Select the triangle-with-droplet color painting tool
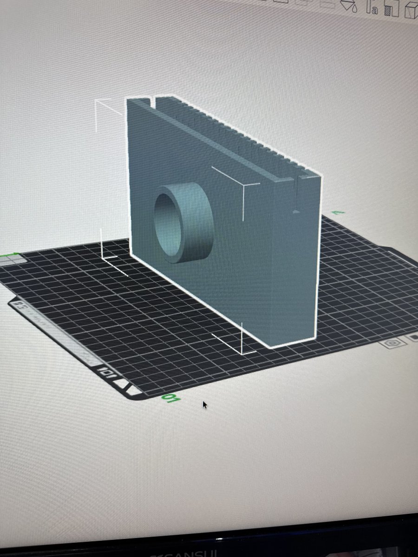Image resolution: width=418 pixels, height=557 pixels. [348, 6]
